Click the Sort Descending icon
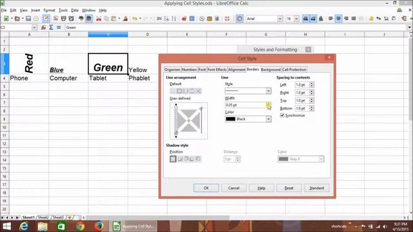 [174, 19]
